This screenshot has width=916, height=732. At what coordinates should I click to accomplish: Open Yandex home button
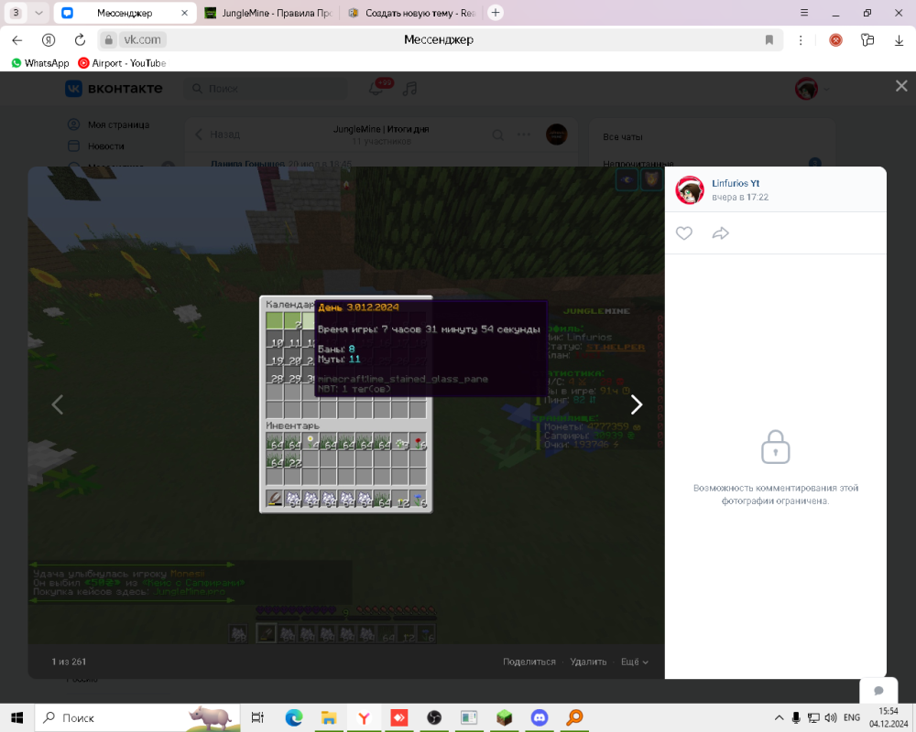[x=49, y=39]
